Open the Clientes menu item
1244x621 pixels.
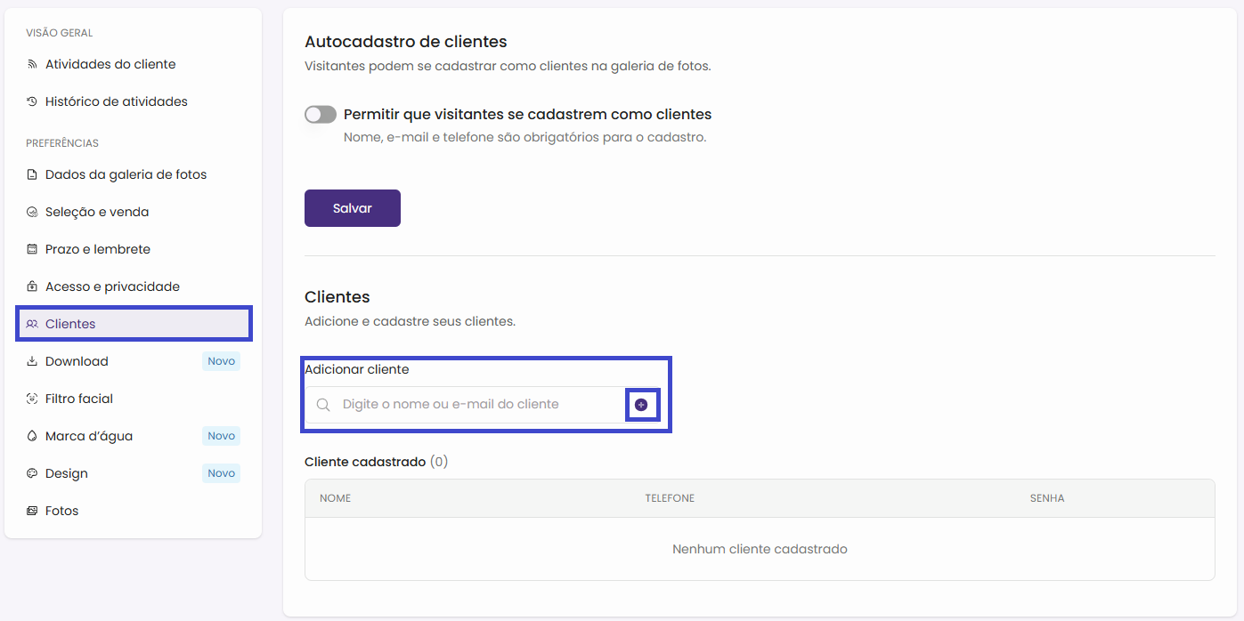pyautogui.click(x=70, y=324)
